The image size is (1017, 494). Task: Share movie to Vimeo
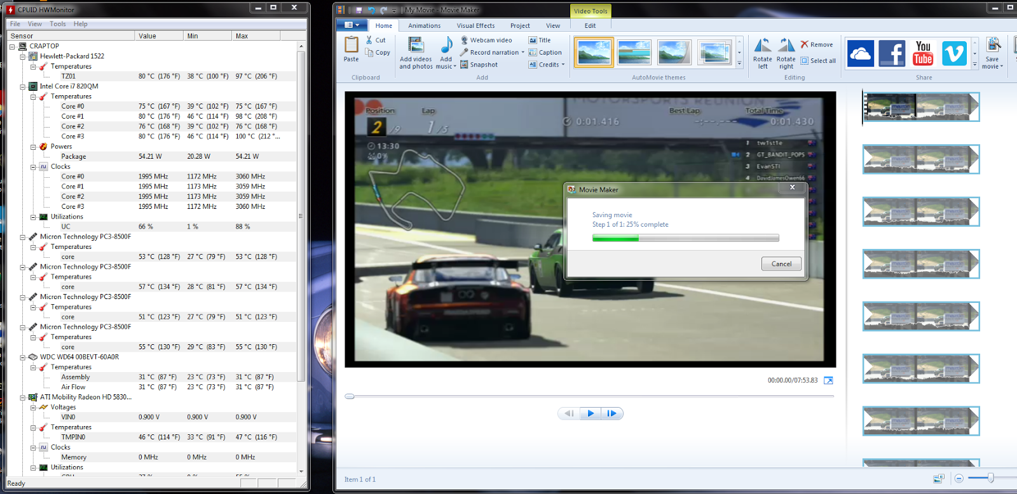click(x=954, y=54)
